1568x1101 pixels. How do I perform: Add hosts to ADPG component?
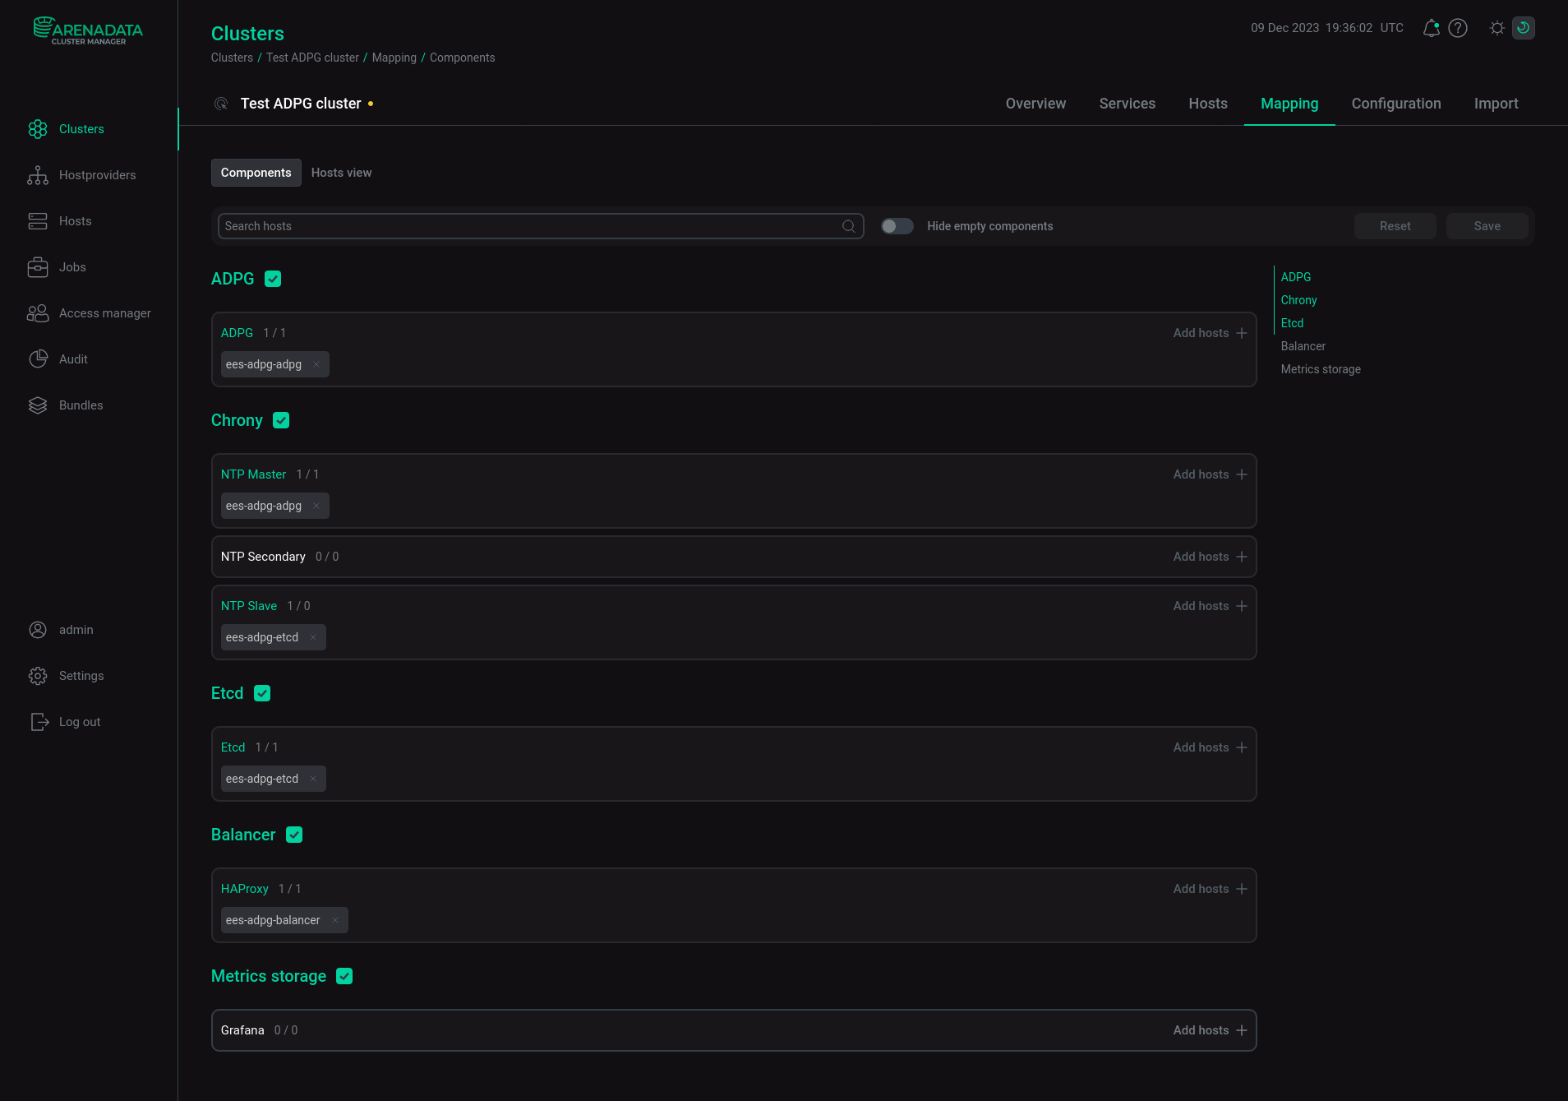1210,333
